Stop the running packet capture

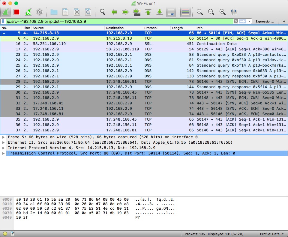(17, 12)
